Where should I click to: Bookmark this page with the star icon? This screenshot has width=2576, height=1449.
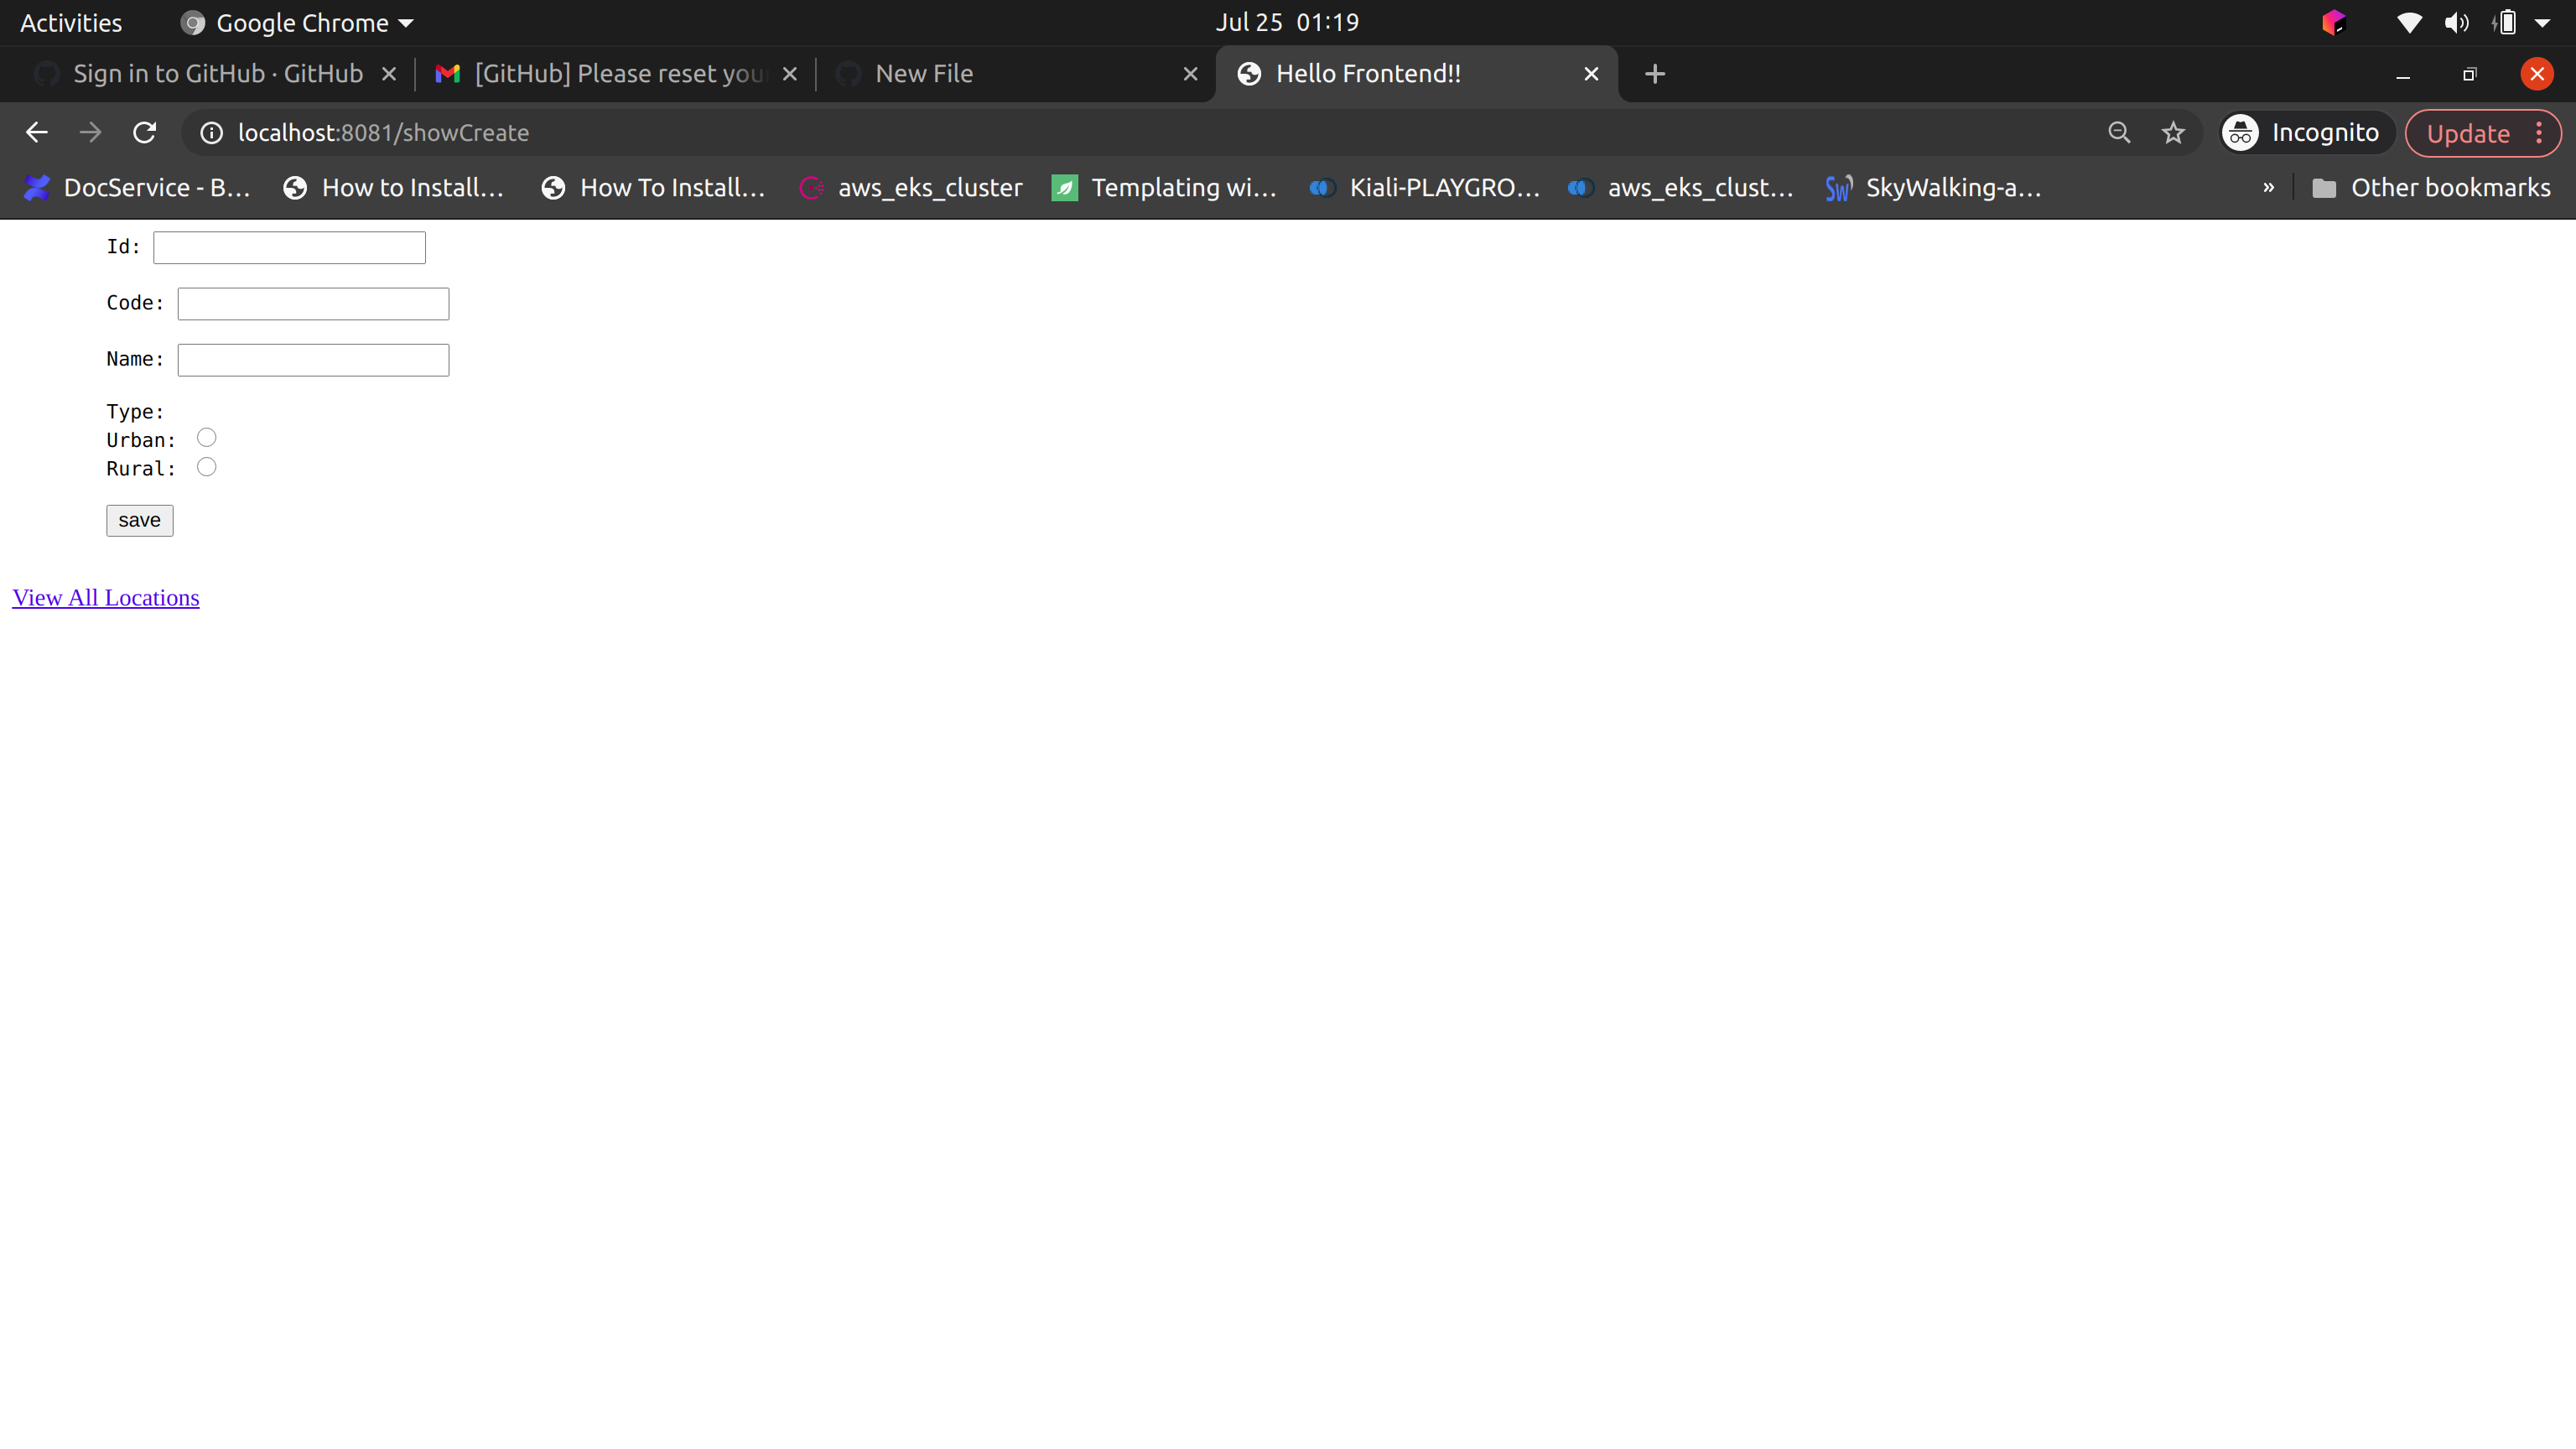click(x=2172, y=132)
